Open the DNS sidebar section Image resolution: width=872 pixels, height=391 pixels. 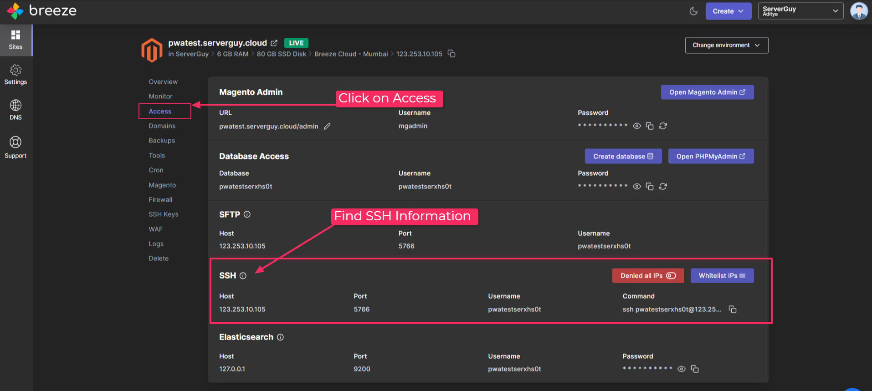coord(15,110)
